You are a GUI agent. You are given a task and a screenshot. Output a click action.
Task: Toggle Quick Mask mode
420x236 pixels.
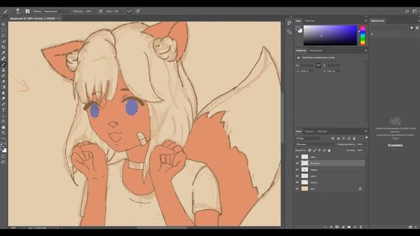pyautogui.click(x=3, y=156)
